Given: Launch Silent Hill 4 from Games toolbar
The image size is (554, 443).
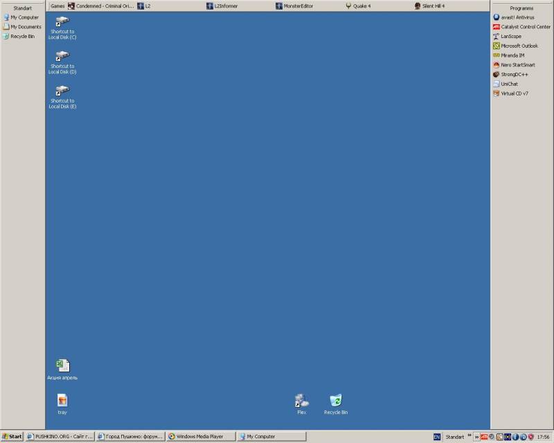Looking at the screenshot, I should pos(429,6).
